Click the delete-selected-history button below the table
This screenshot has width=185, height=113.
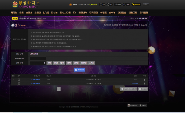pyautogui.click(x=129, y=89)
